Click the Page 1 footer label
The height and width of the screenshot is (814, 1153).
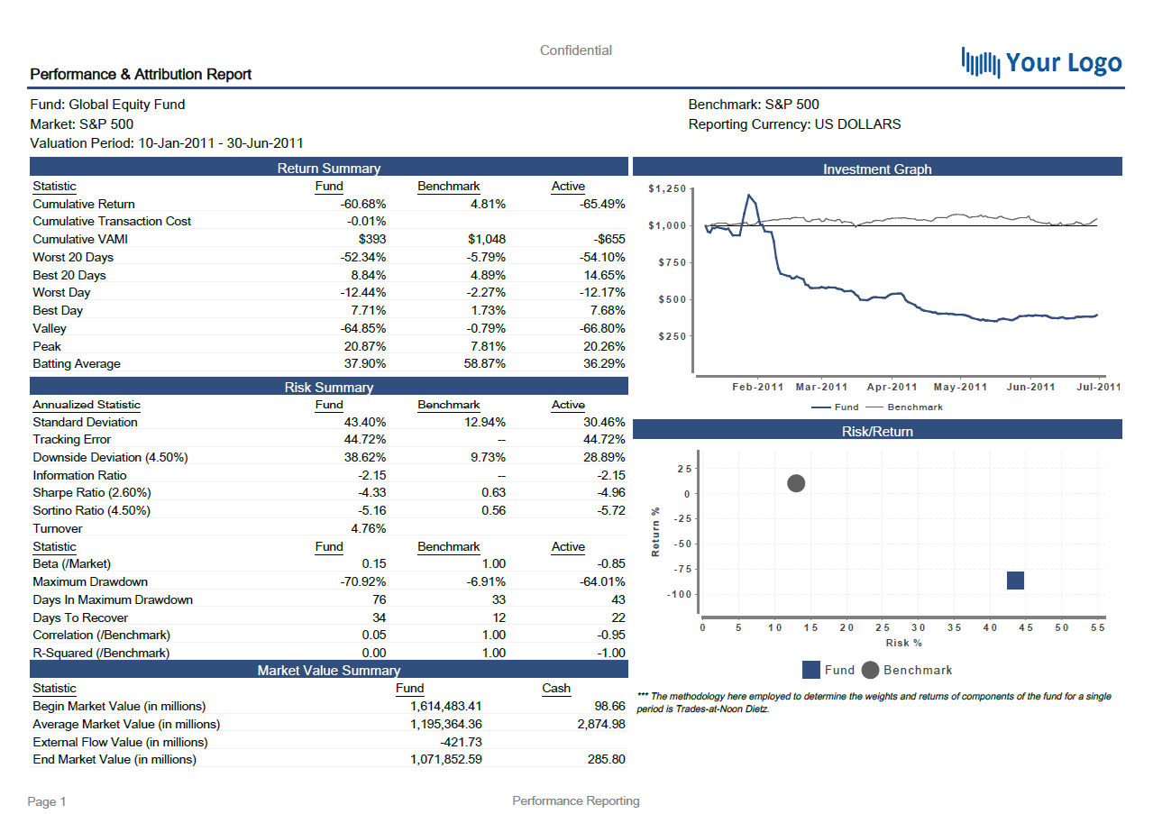47,801
